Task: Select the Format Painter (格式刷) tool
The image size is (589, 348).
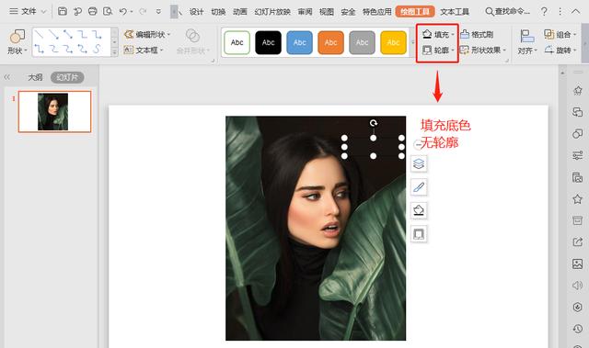Action: point(477,35)
